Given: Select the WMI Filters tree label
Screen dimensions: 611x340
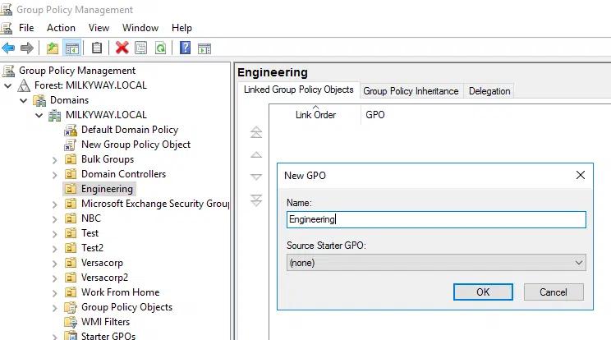Looking at the screenshot, I should 105,322.
